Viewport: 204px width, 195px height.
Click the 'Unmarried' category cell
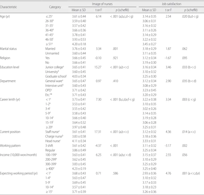(x=52, y=53)
